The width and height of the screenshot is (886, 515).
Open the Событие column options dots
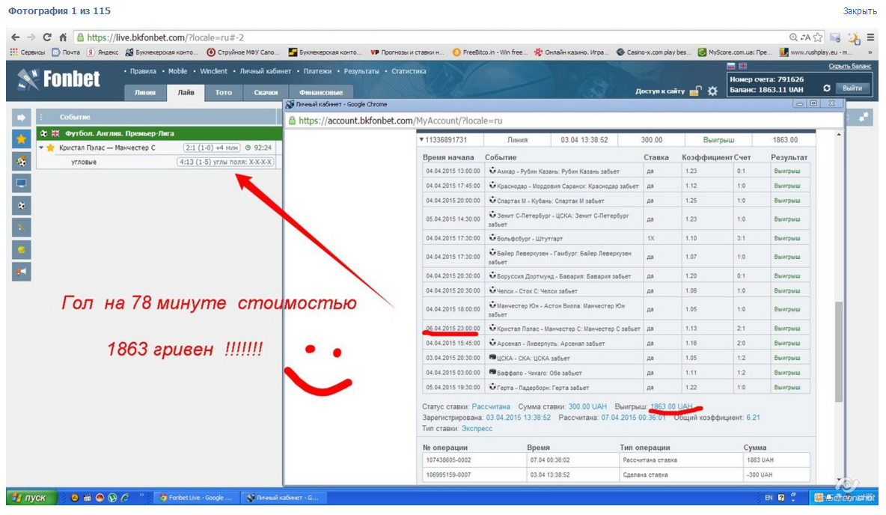coord(41,117)
